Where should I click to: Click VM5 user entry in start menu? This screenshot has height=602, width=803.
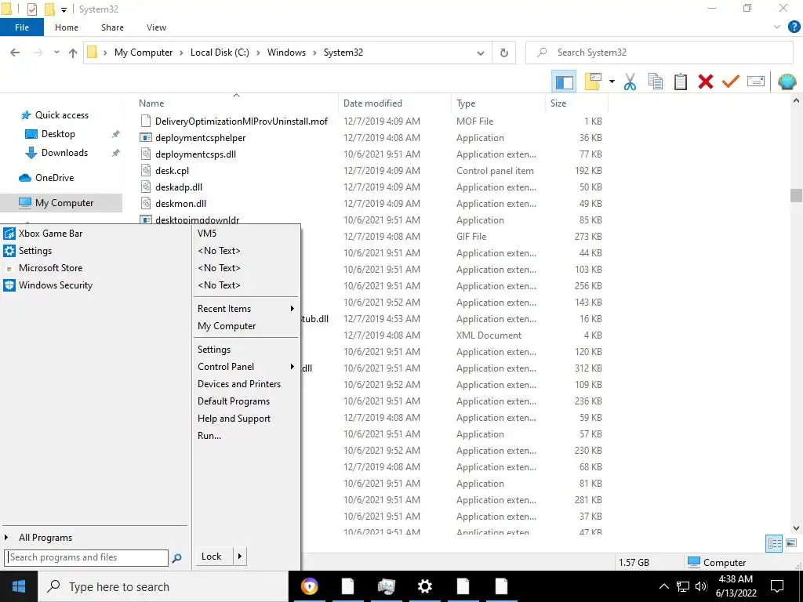(207, 234)
